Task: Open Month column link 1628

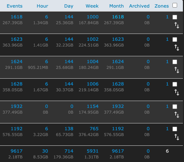Action: (118, 84)
